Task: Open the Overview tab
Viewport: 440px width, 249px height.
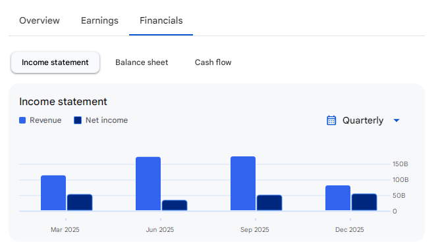Action: tap(40, 21)
